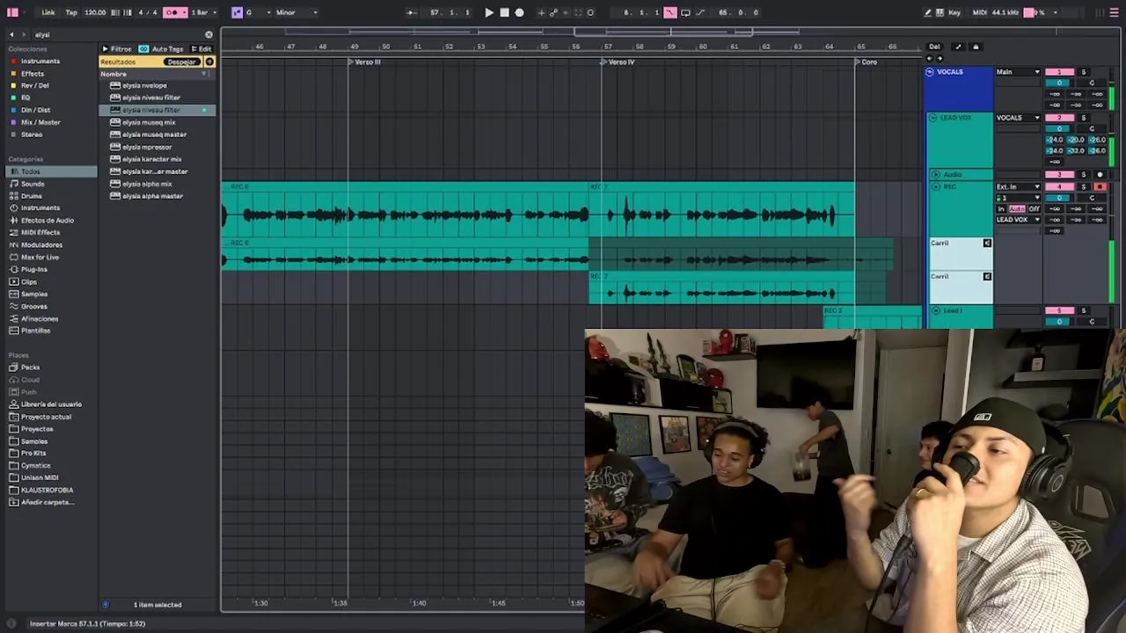Clear the browser search with X icon

pyautogui.click(x=208, y=34)
